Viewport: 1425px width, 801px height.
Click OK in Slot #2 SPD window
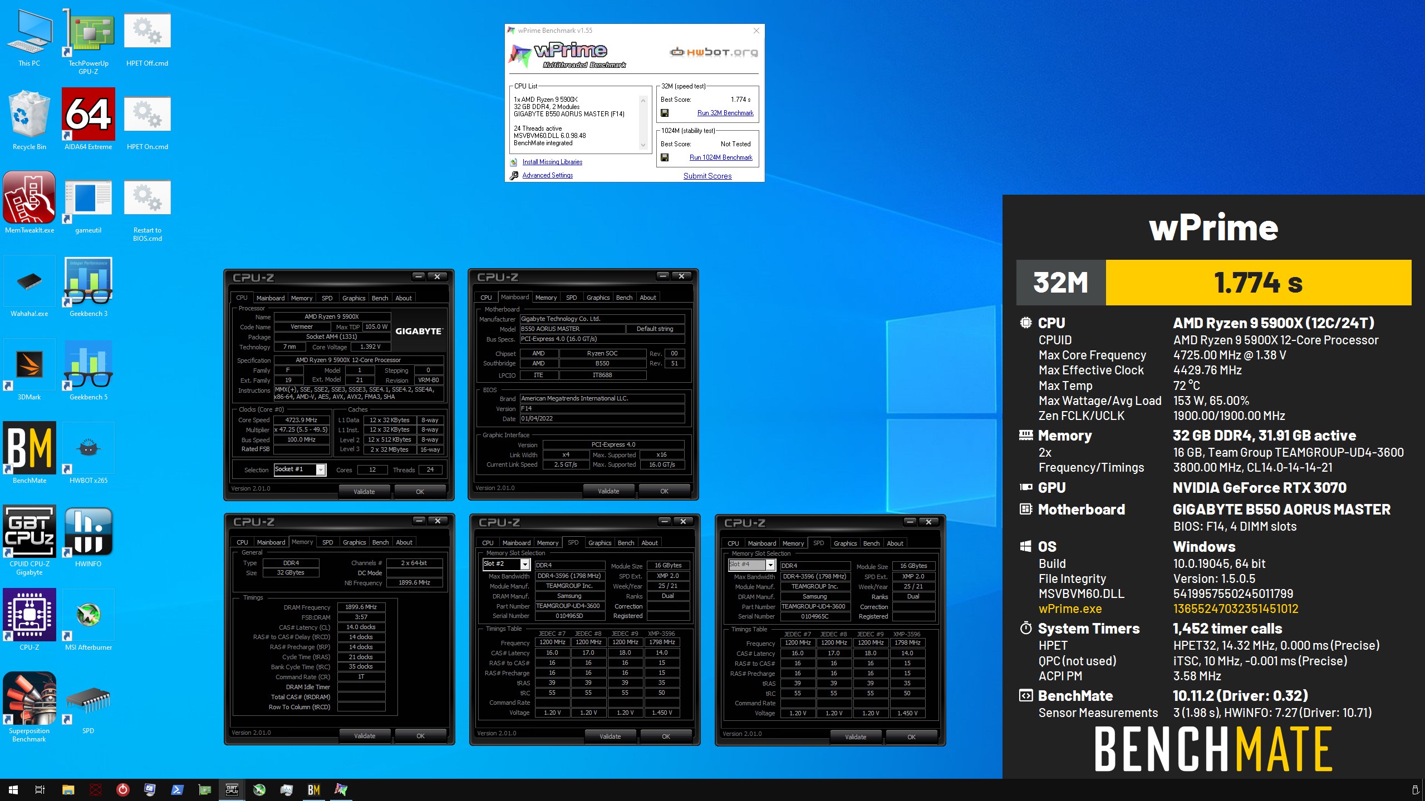666,736
